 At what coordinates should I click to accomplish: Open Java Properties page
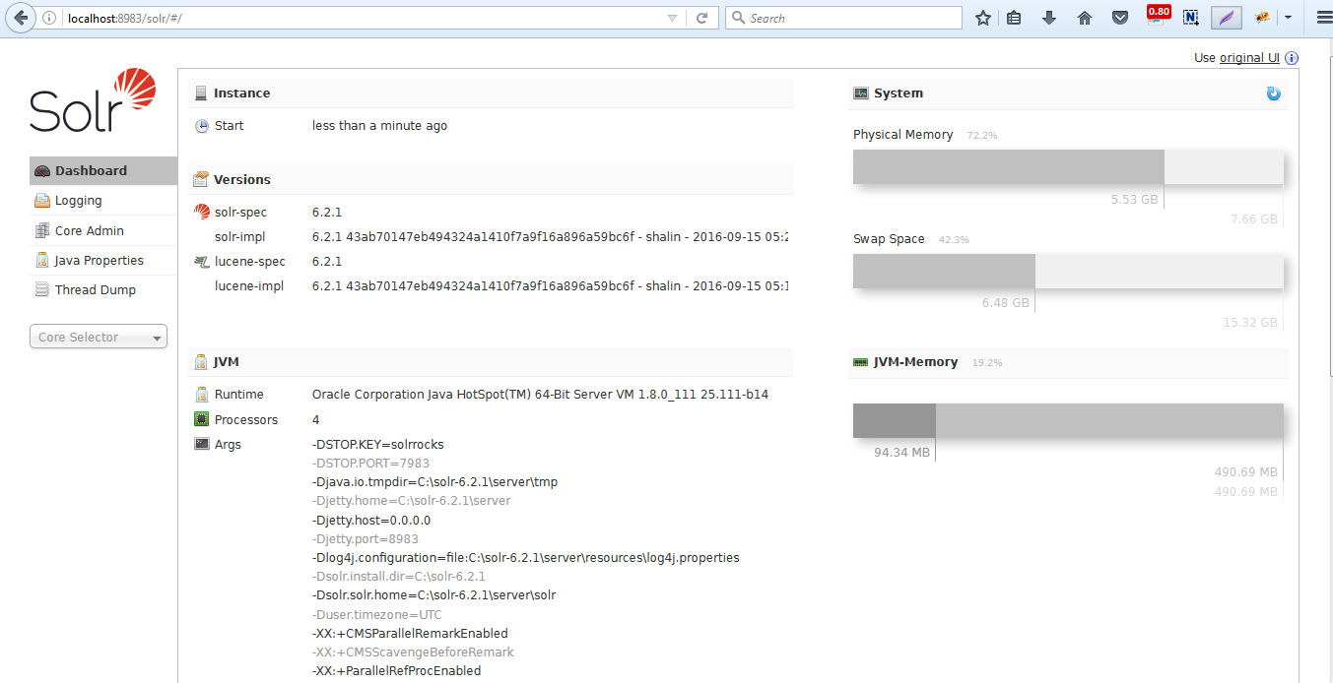point(103,260)
